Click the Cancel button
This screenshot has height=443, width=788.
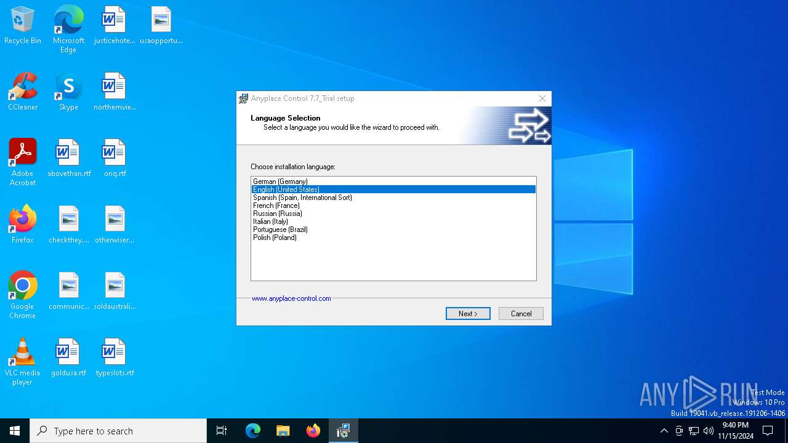click(x=521, y=314)
